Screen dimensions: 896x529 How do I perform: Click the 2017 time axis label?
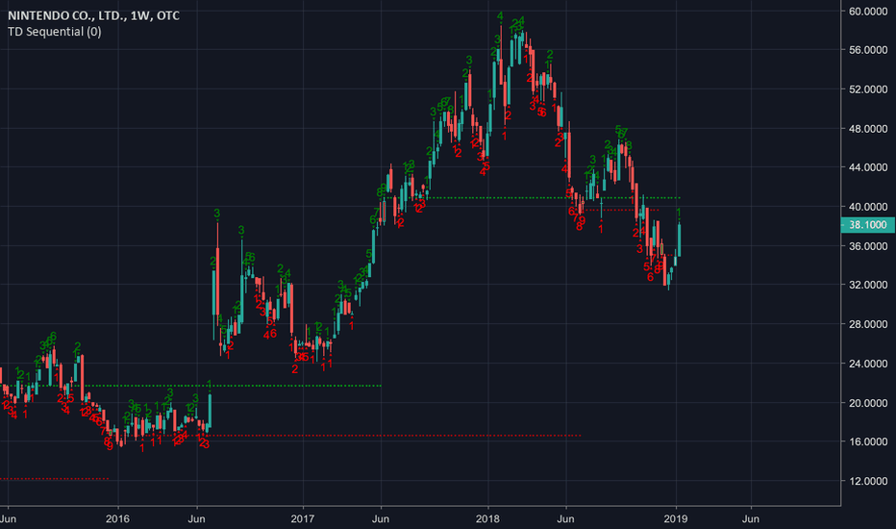coord(302,518)
